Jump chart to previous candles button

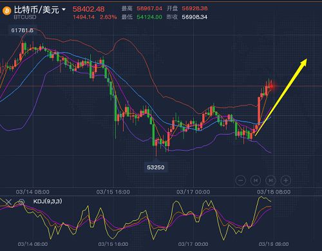[256, 180]
